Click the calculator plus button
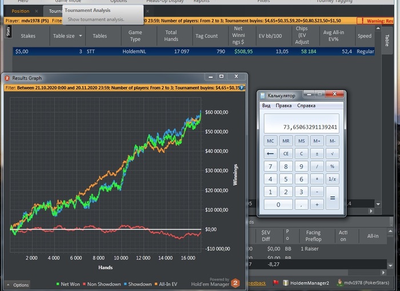This screenshot has width=400, height=291. point(317,204)
